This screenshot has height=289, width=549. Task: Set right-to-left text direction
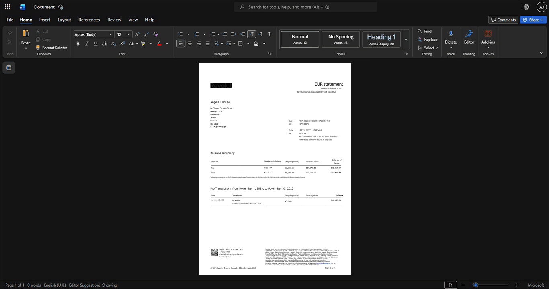(260, 34)
